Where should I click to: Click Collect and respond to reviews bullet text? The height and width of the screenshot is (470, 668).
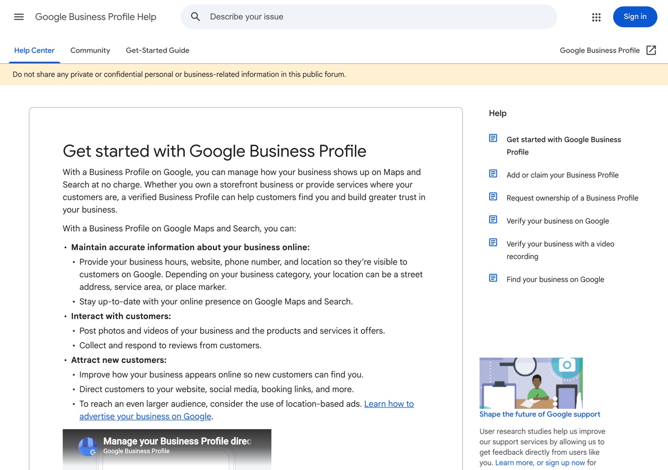170,345
